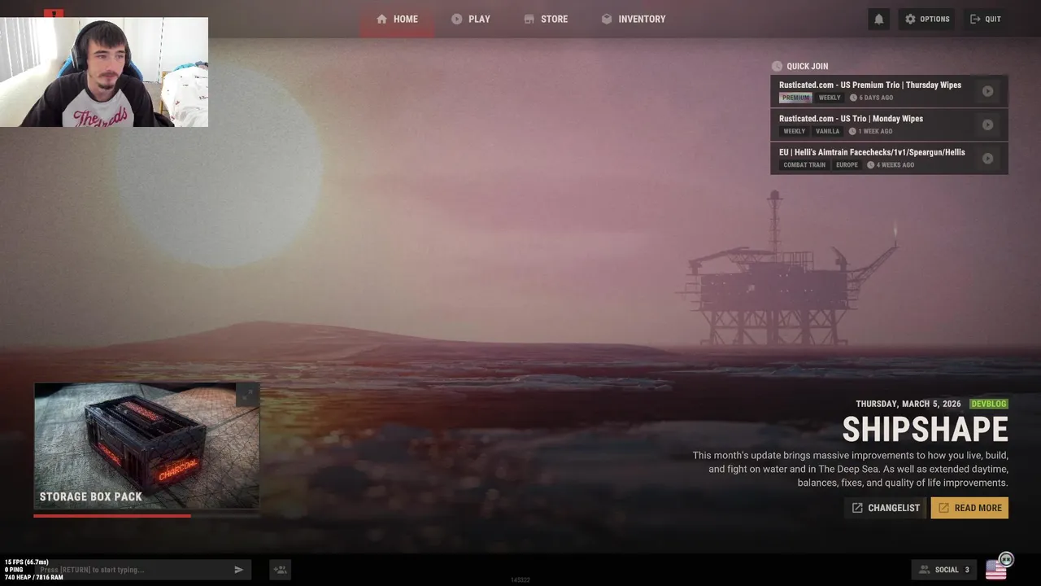
Task: Click the QUIT button
Action: 985,20
